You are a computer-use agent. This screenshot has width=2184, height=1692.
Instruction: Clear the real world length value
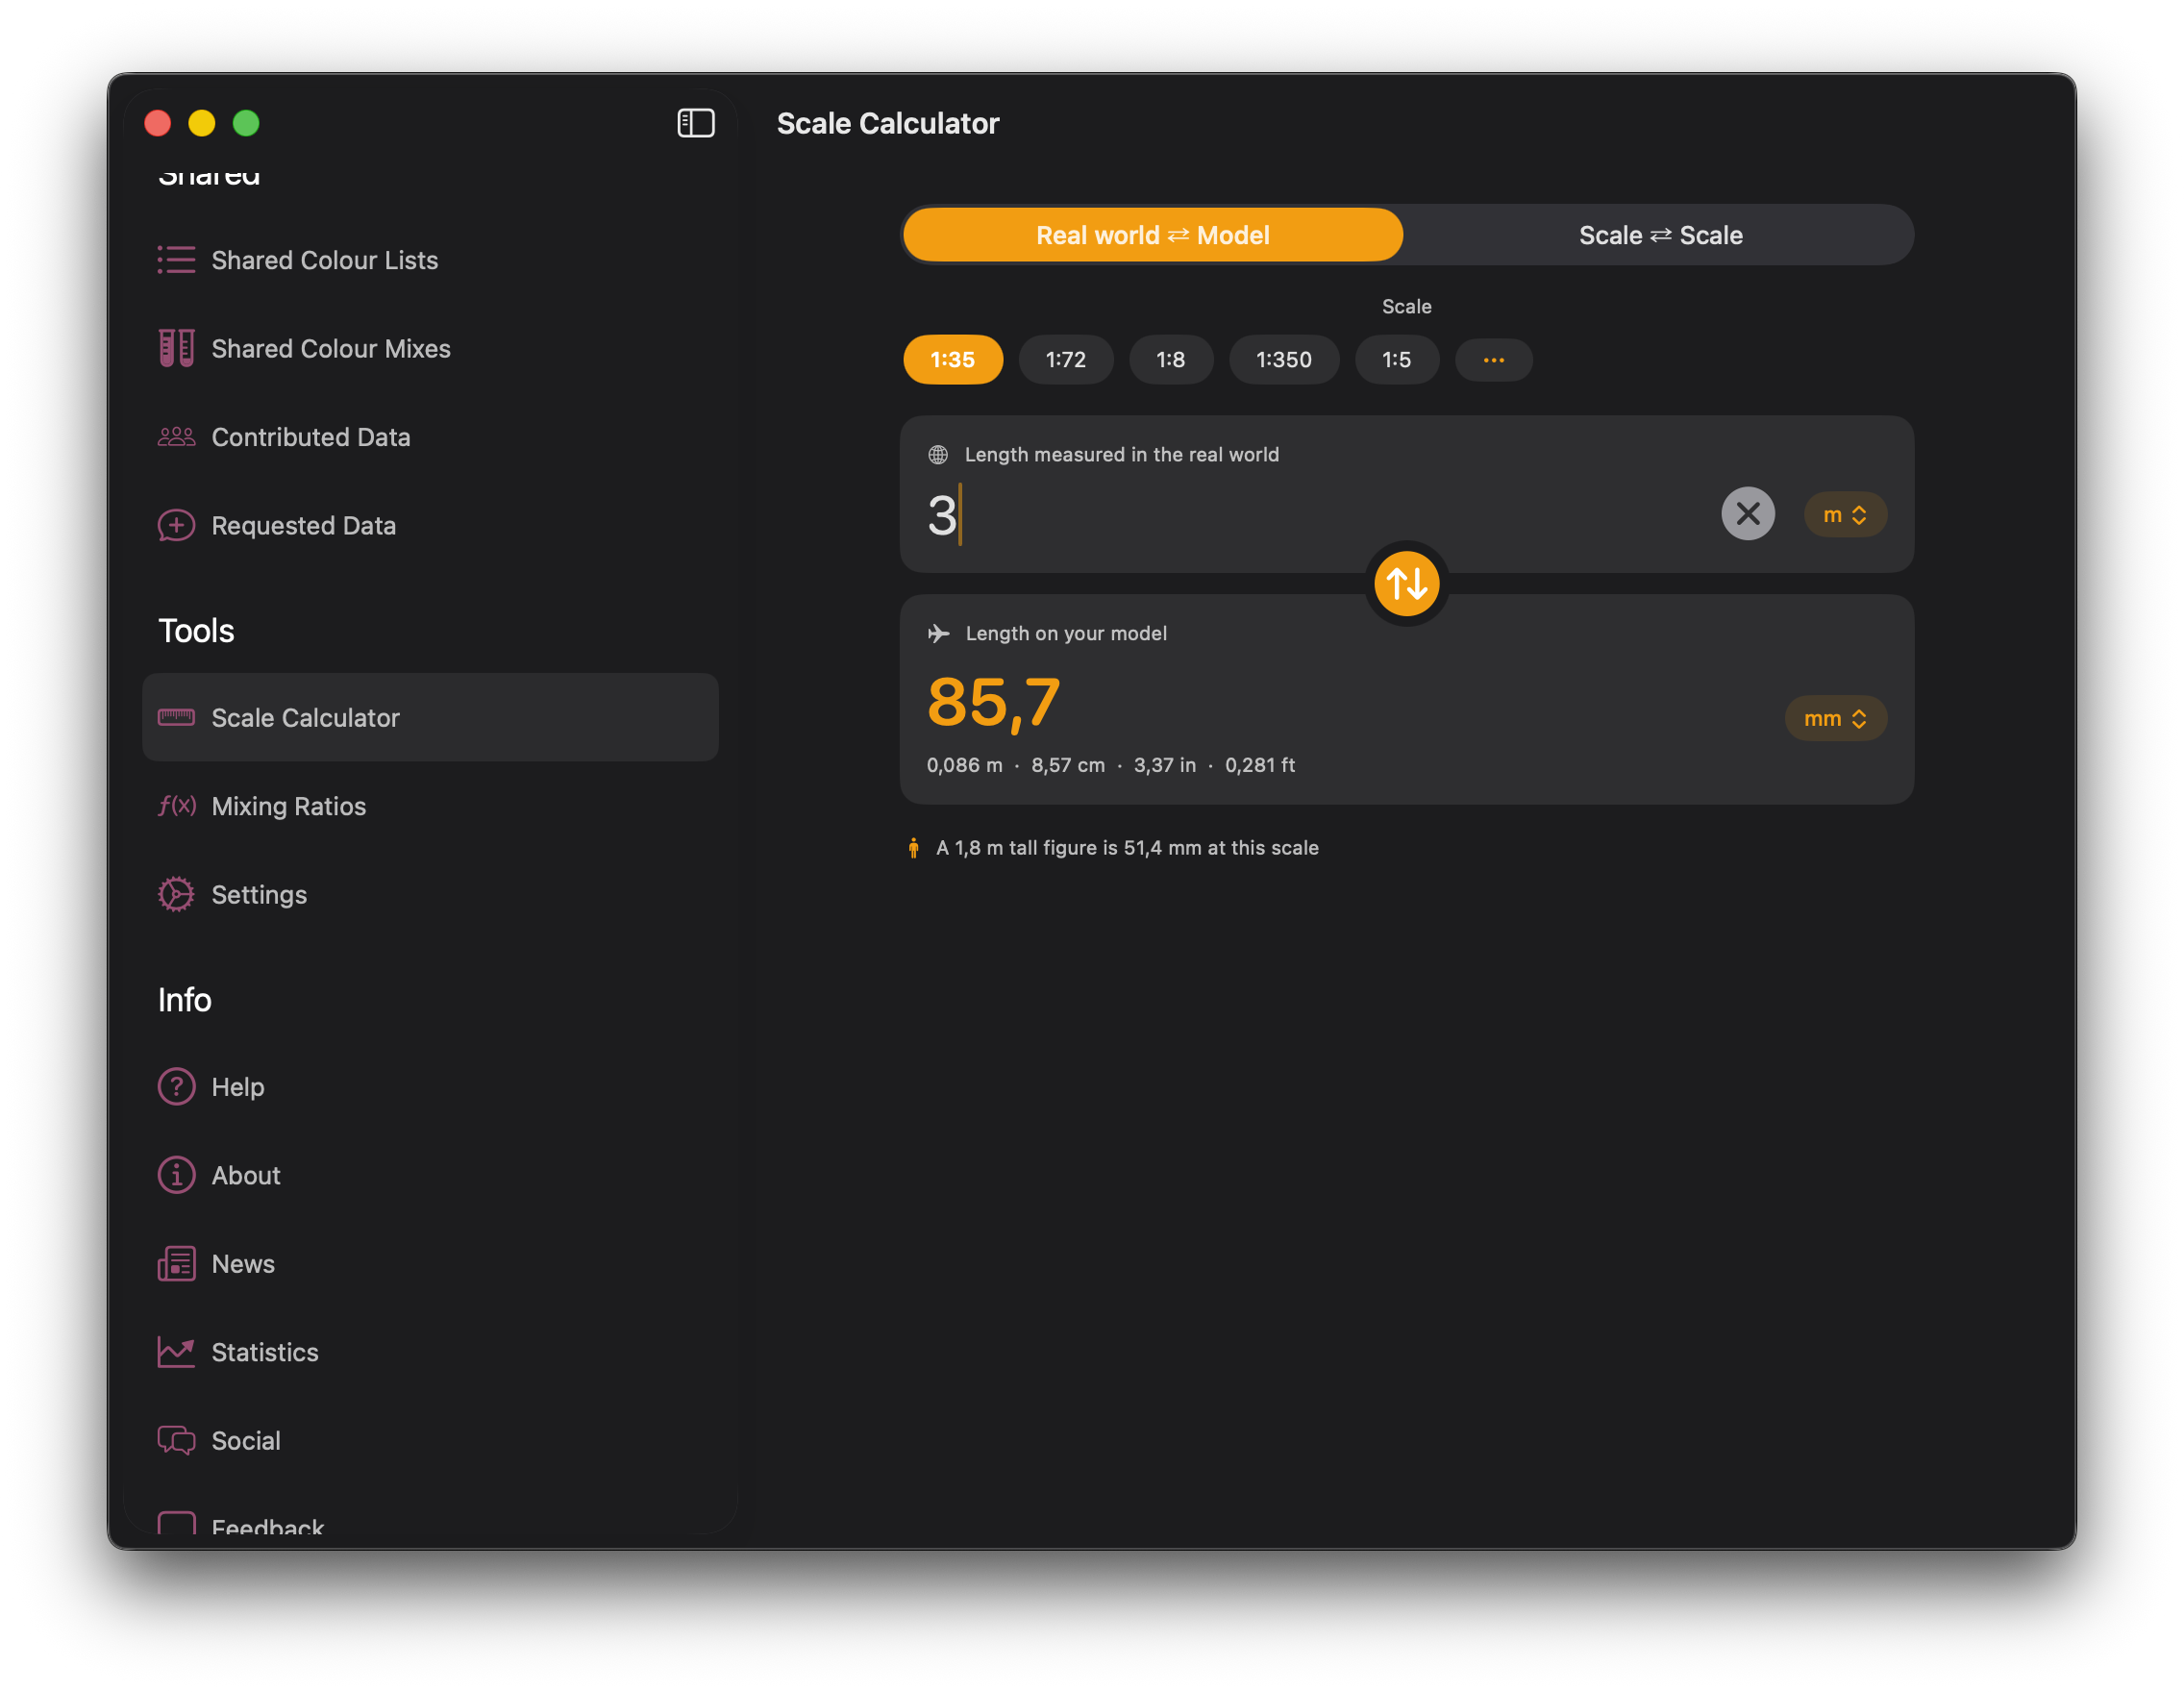[1747, 514]
